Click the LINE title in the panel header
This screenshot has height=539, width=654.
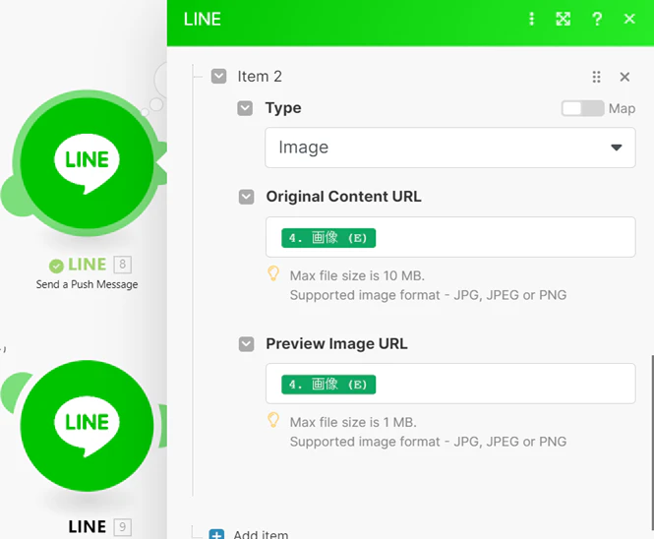click(x=203, y=20)
